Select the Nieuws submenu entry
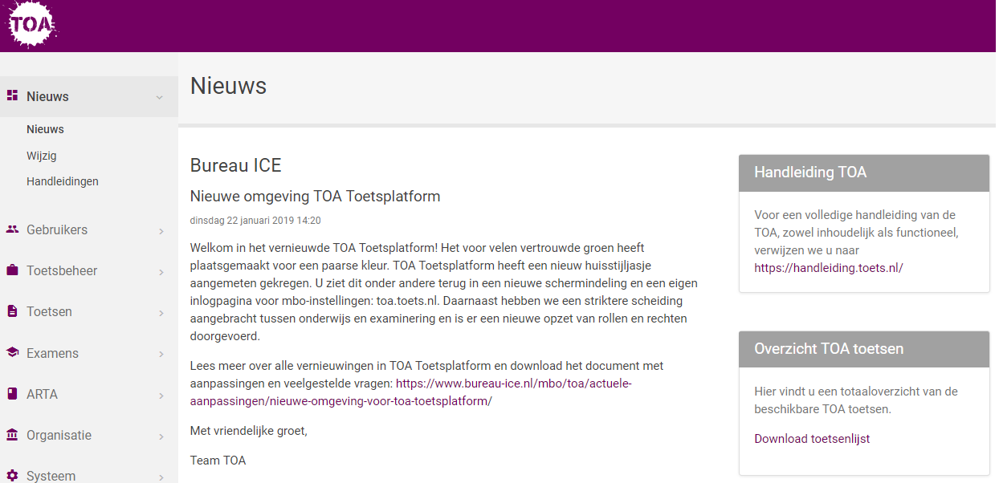This screenshot has height=483, width=999. [x=45, y=128]
